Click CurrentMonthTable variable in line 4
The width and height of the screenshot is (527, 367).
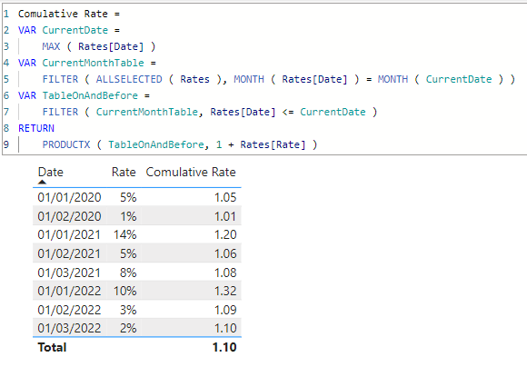pyautogui.click(x=93, y=63)
